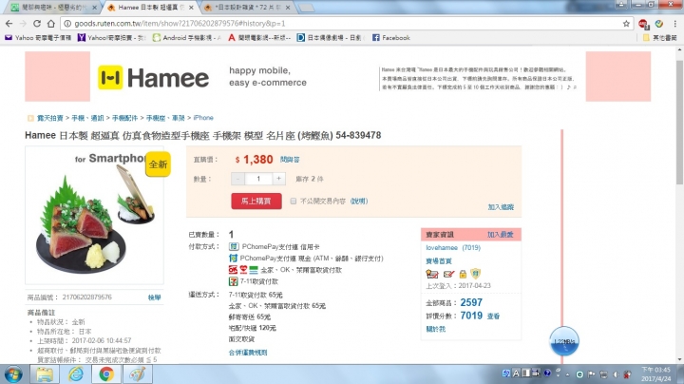Reload the page with refresh icon
The height and width of the screenshot is (384, 684).
(x=37, y=24)
